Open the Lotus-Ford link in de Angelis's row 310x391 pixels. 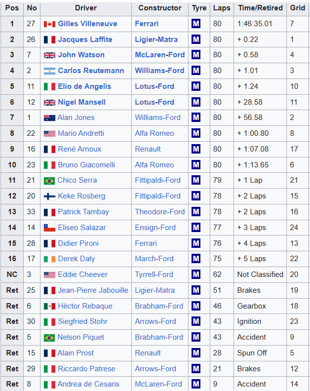coord(155,86)
